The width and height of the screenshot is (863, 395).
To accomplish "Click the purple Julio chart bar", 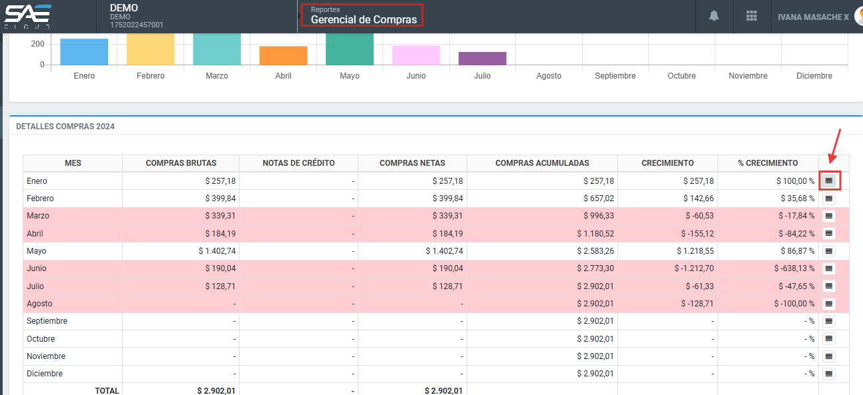I will tap(482, 59).
